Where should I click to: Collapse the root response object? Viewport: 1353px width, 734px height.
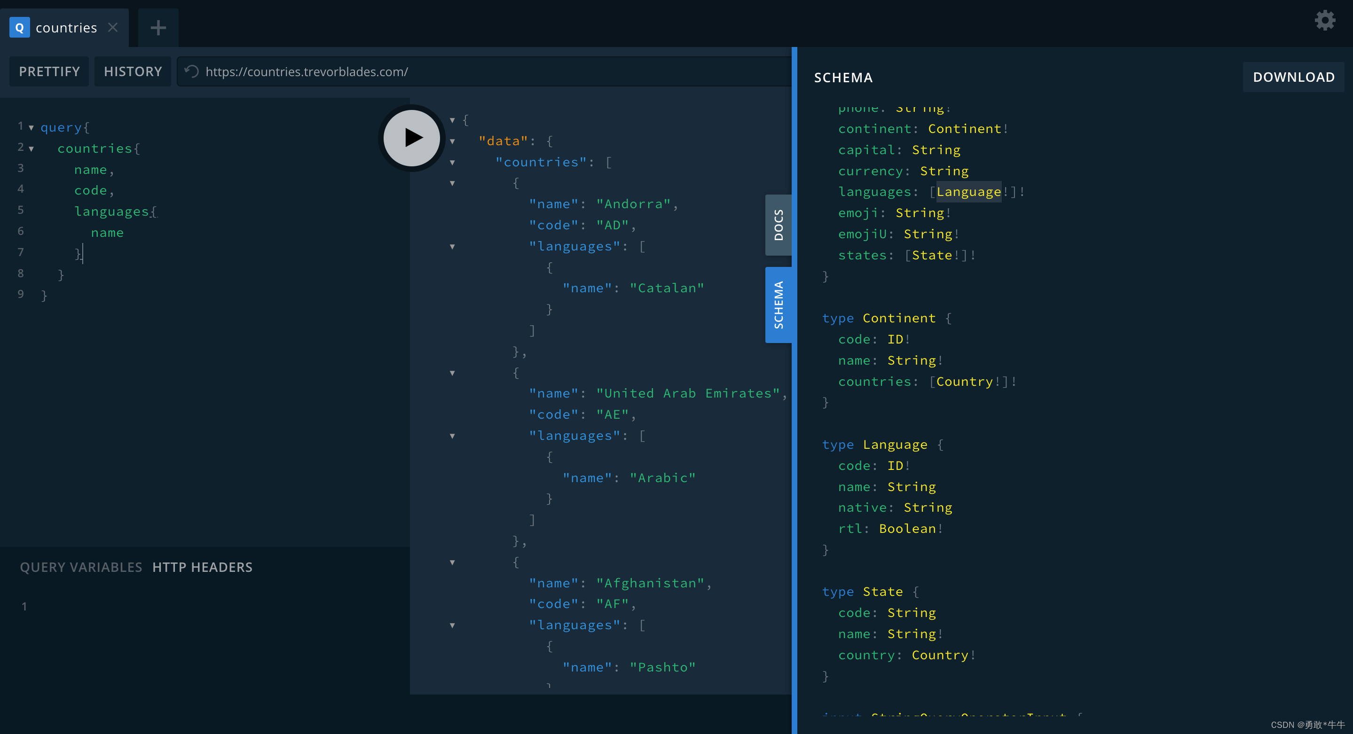tap(452, 120)
